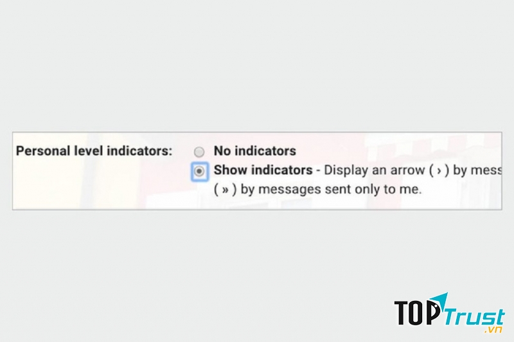
Task: Click the ".vn" text under the logo
Action: click(493, 330)
